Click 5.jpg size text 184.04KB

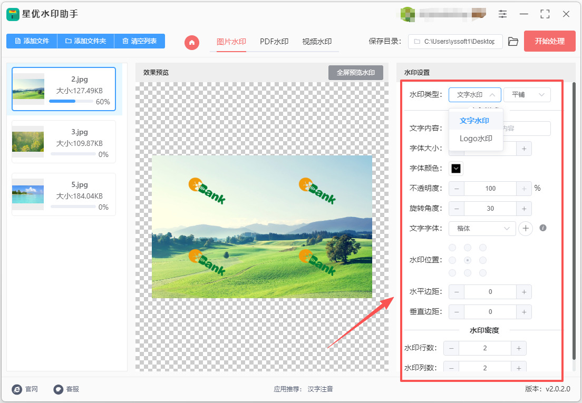pyautogui.click(x=79, y=196)
